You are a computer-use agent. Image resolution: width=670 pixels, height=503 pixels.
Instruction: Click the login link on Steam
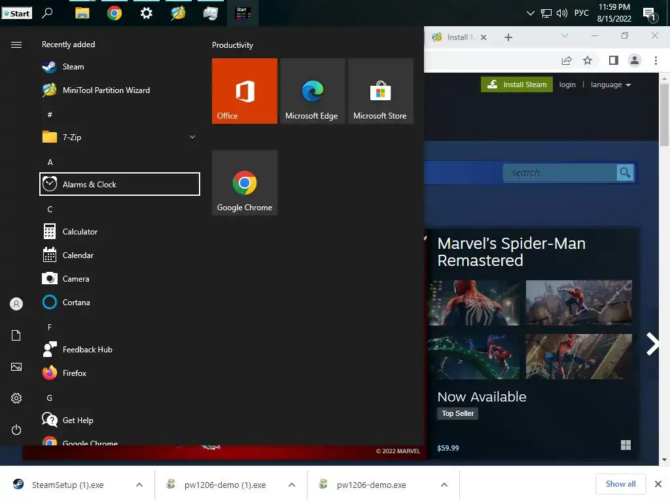567,84
